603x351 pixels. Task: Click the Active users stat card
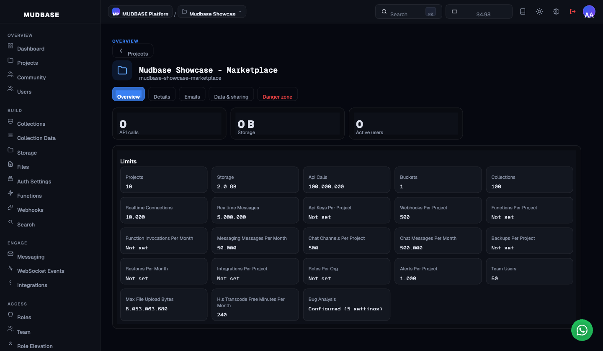click(406, 123)
